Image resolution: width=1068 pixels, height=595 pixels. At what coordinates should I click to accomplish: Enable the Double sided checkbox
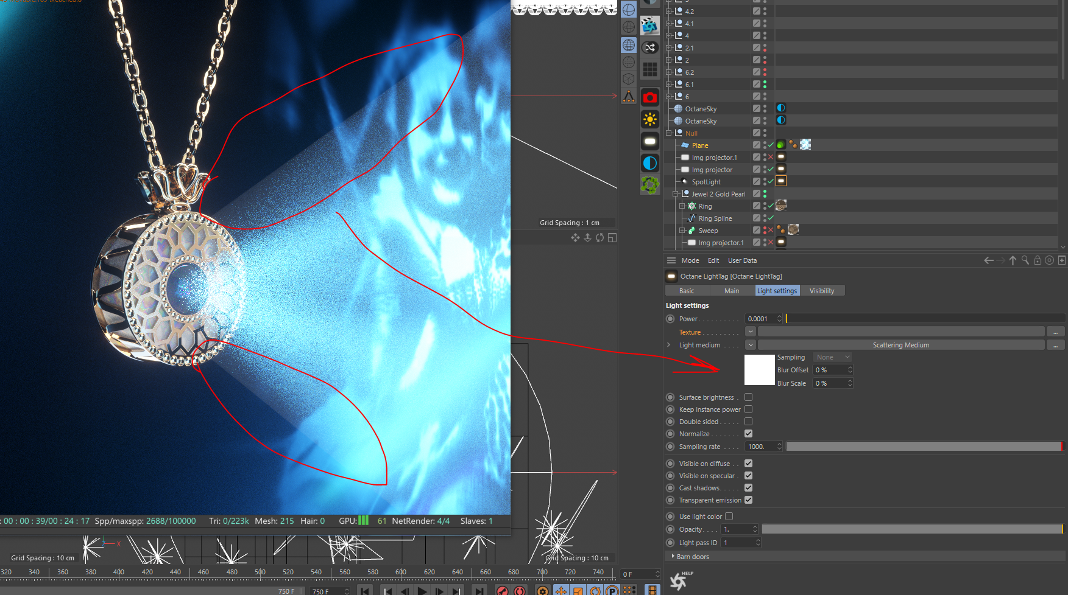click(749, 422)
